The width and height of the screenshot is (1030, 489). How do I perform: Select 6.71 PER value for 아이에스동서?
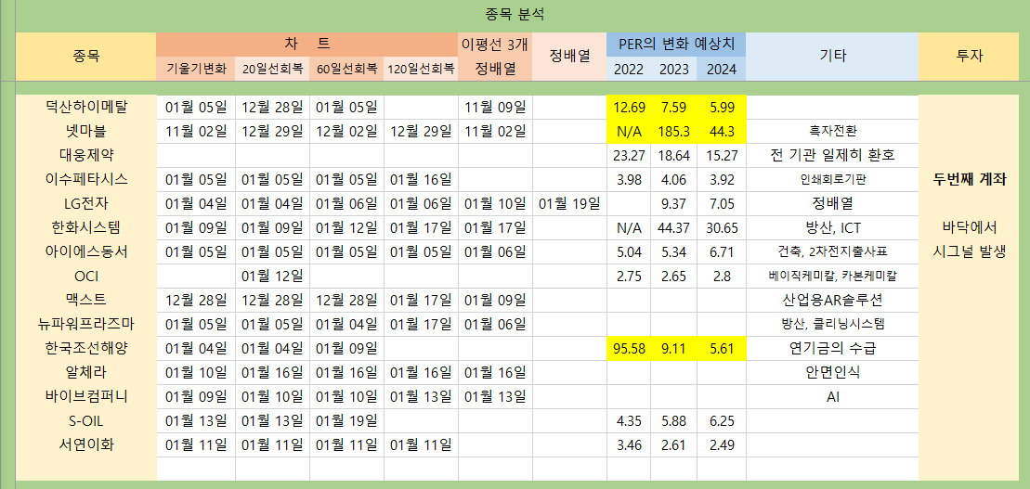click(x=722, y=252)
